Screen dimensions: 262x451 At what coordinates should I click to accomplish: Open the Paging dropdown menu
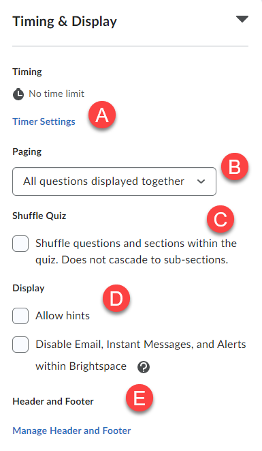[x=114, y=181]
